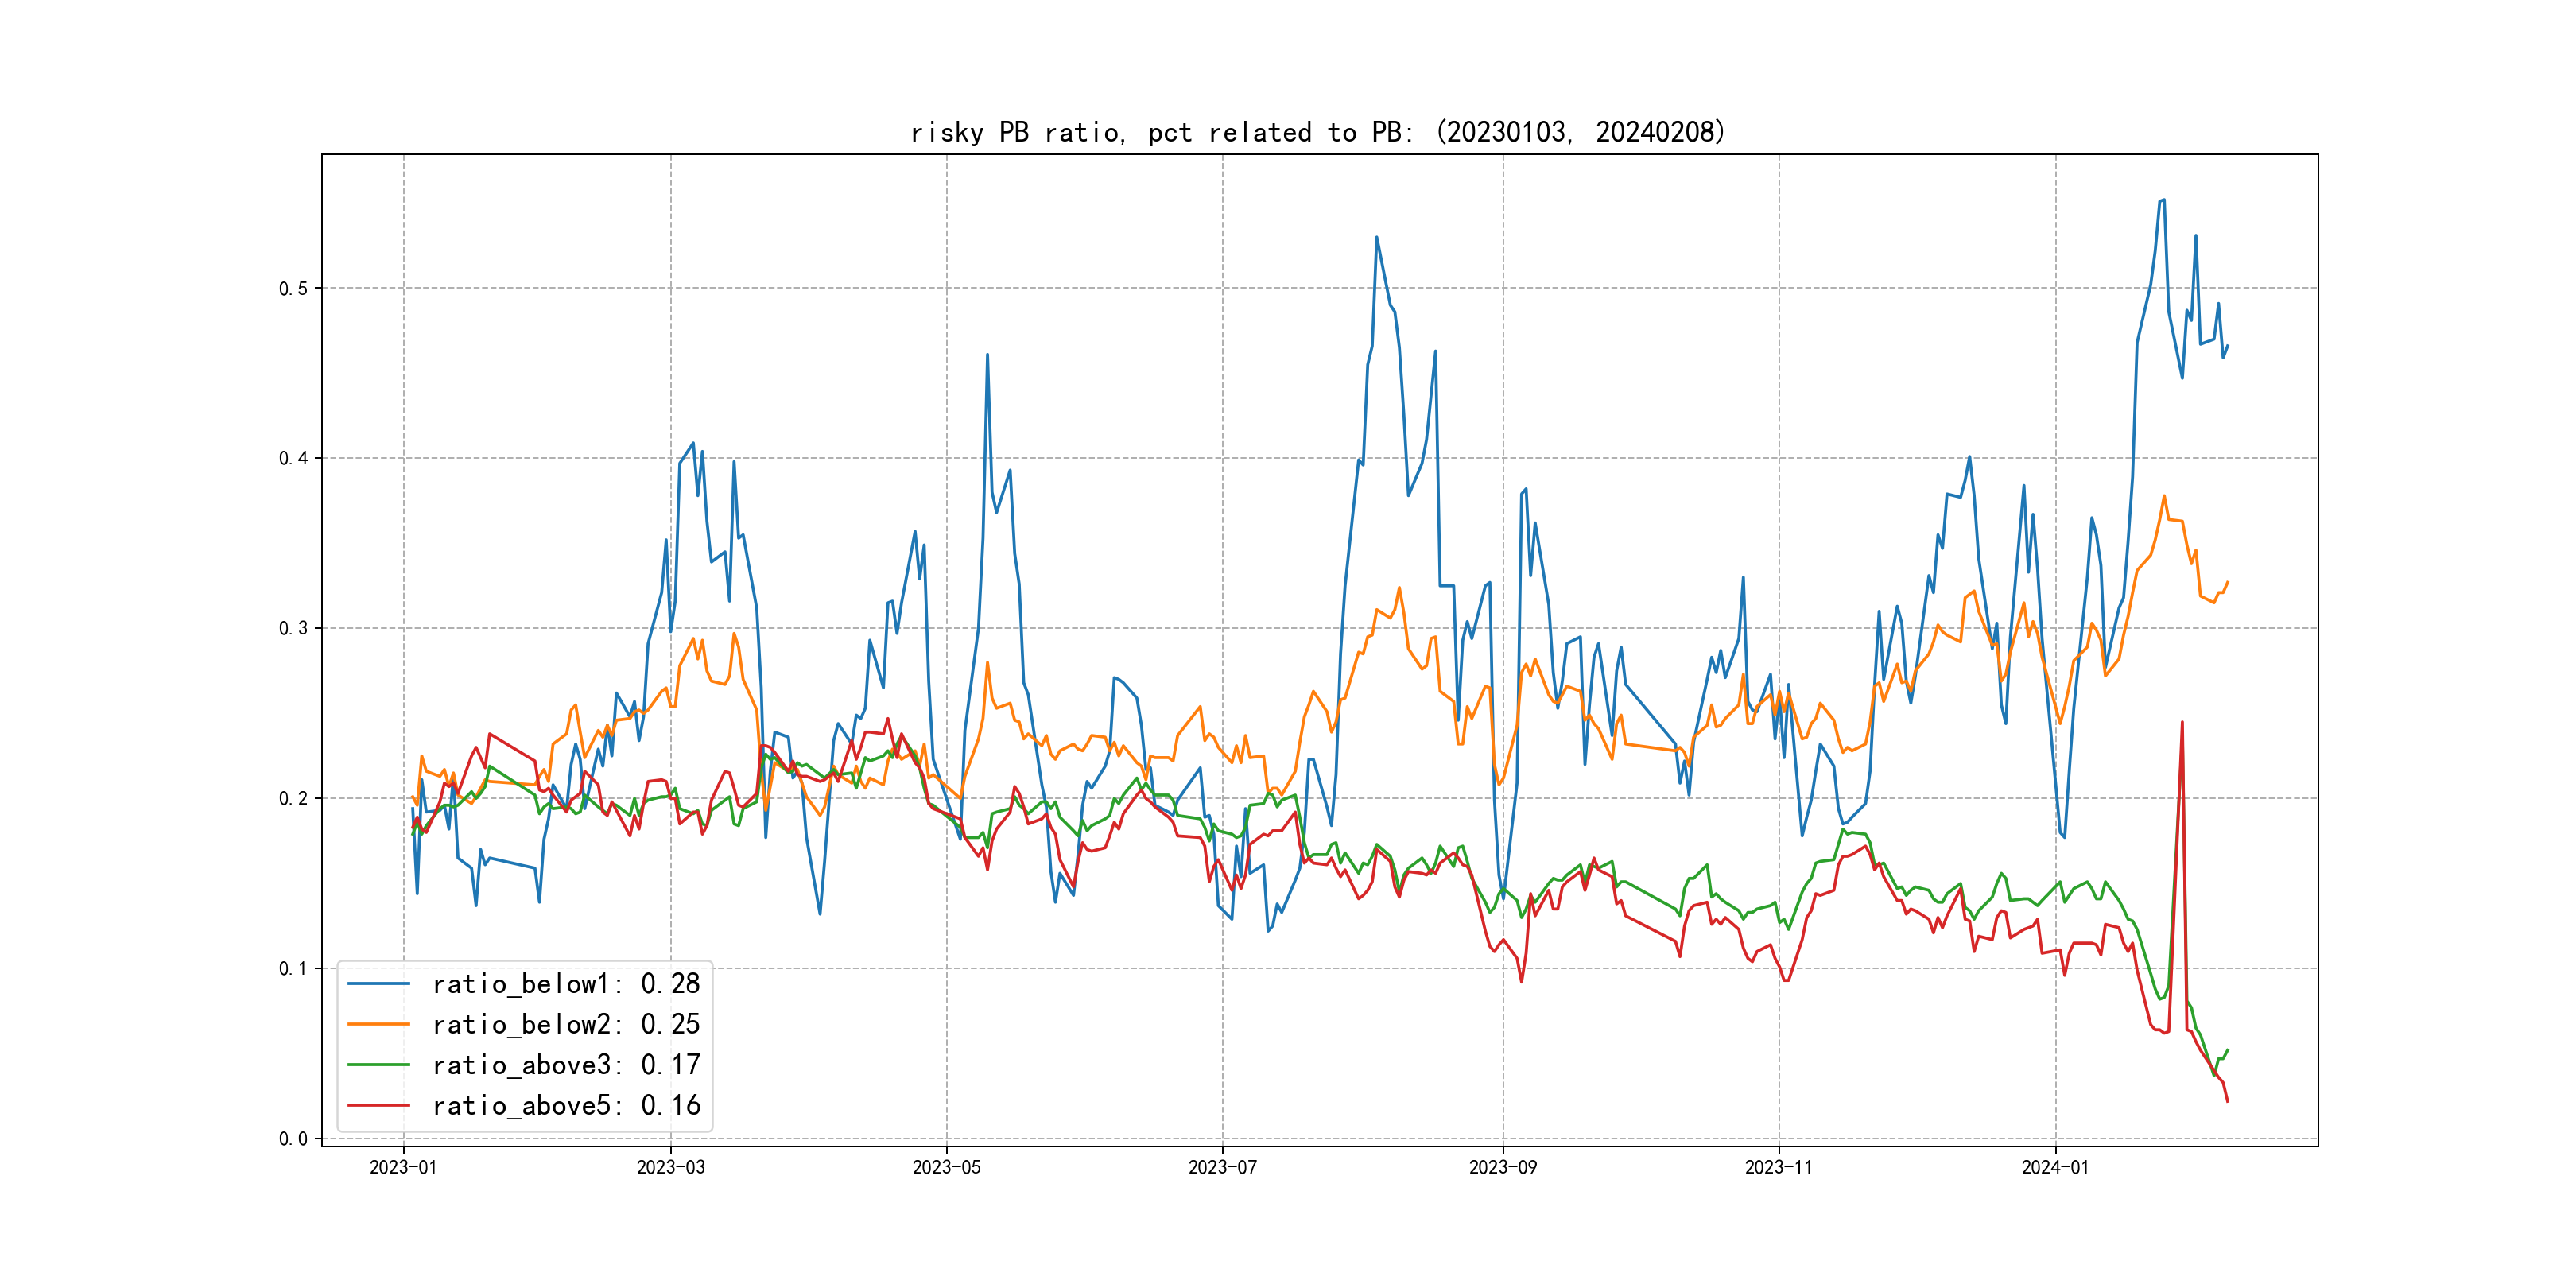This screenshot has height=1288, width=2576.
Task: Click the 2023-05 x-axis label
Action: click(946, 1168)
